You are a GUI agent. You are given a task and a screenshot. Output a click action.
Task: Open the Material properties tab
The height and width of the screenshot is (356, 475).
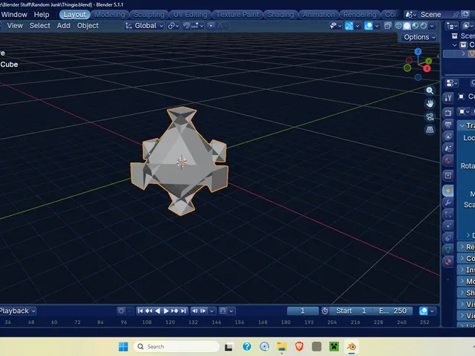pyautogui.click(x=448, y=261)
